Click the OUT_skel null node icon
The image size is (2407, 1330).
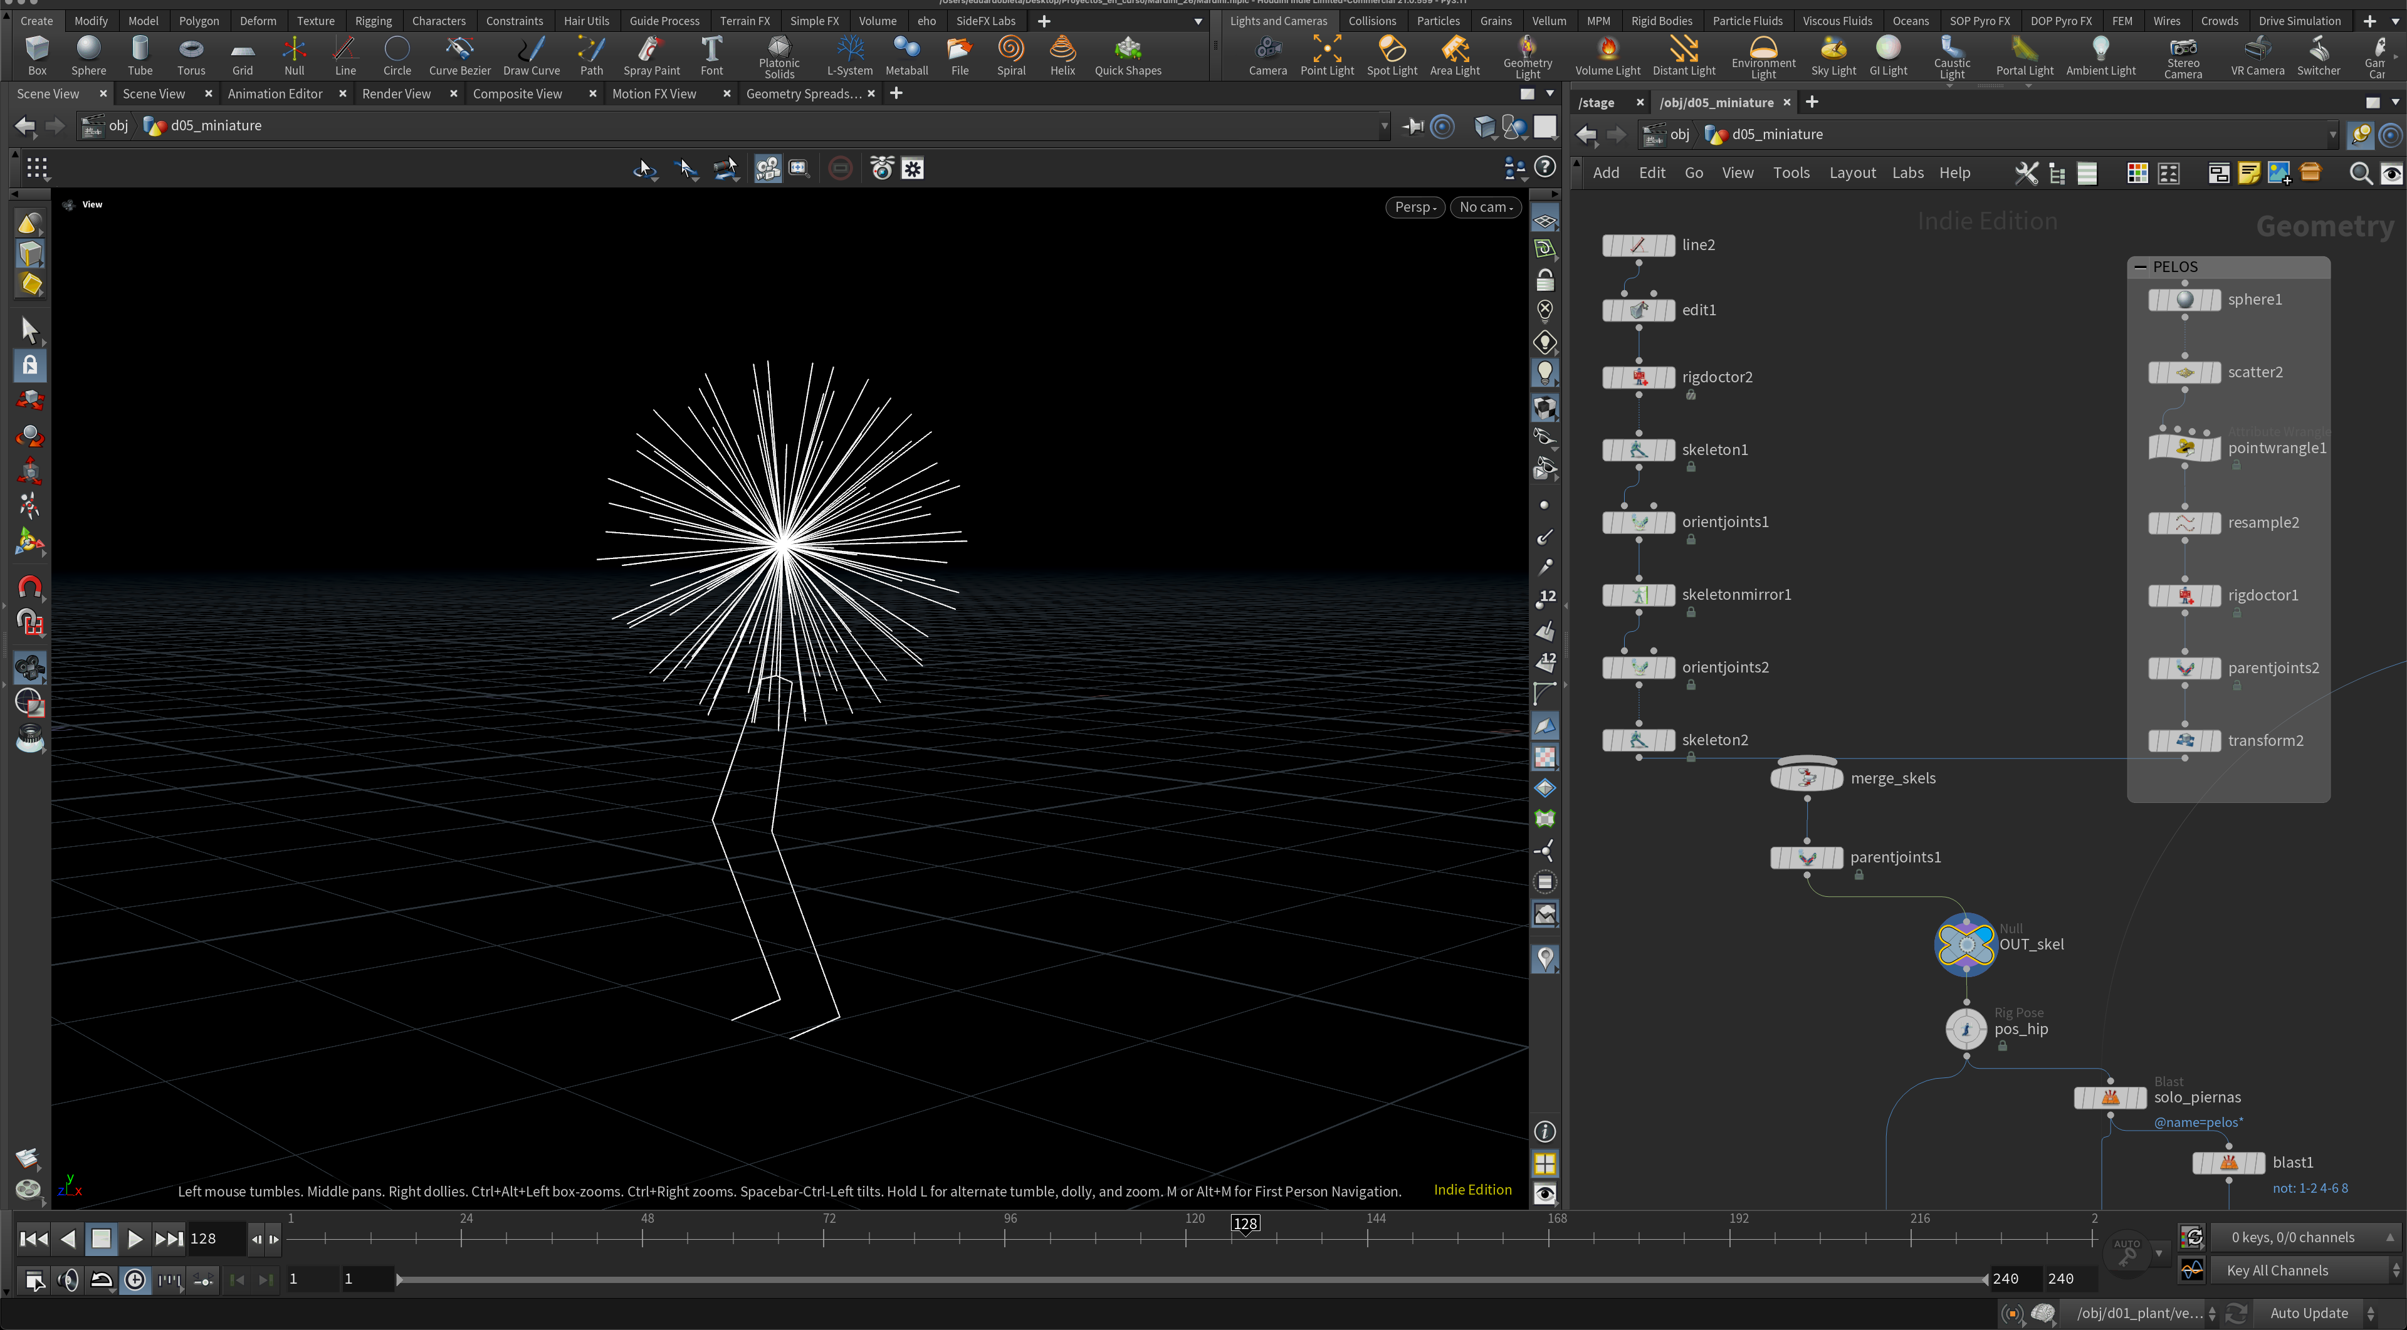point(1965,945)
